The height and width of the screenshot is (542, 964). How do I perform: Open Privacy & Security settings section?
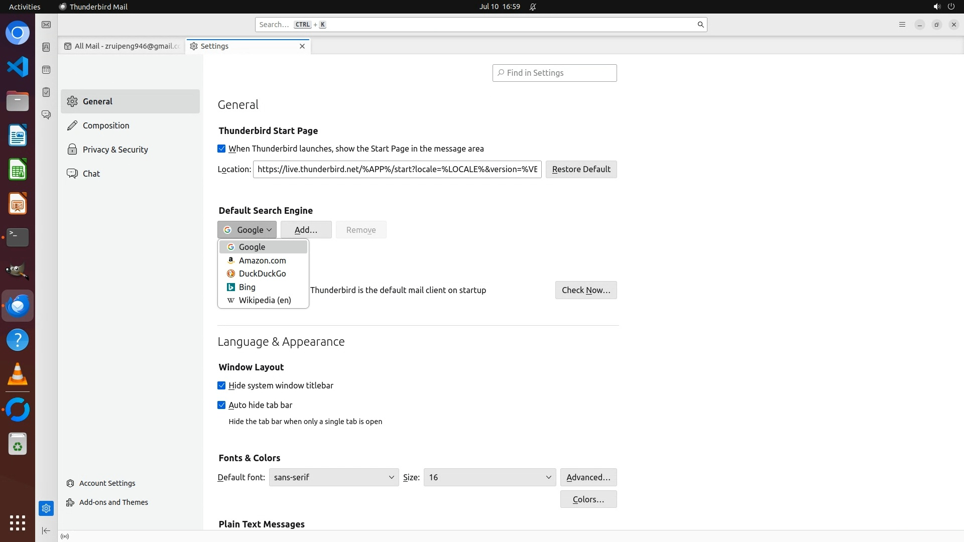click(x=115, y=150)
